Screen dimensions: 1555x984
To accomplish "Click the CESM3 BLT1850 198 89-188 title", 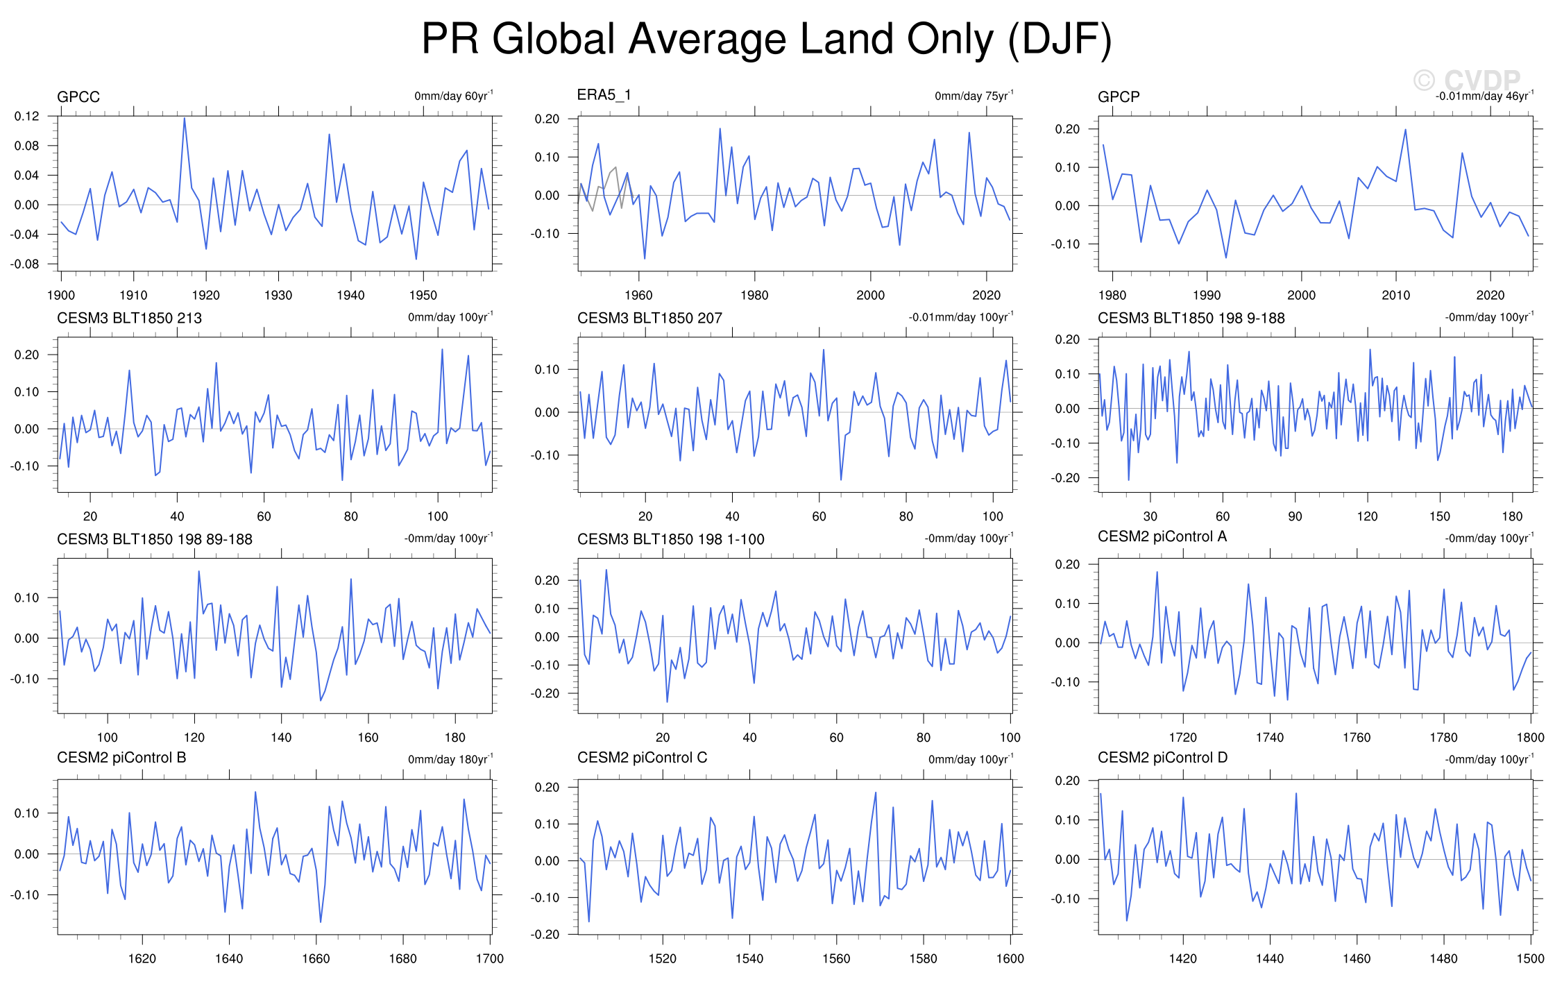I will [154, 540].
